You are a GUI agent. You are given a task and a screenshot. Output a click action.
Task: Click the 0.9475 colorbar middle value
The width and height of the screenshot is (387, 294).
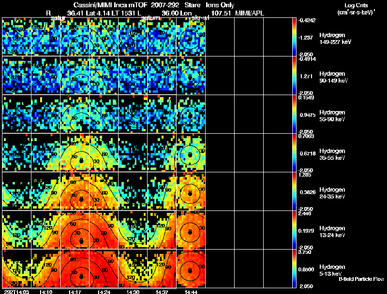(308, 115)
